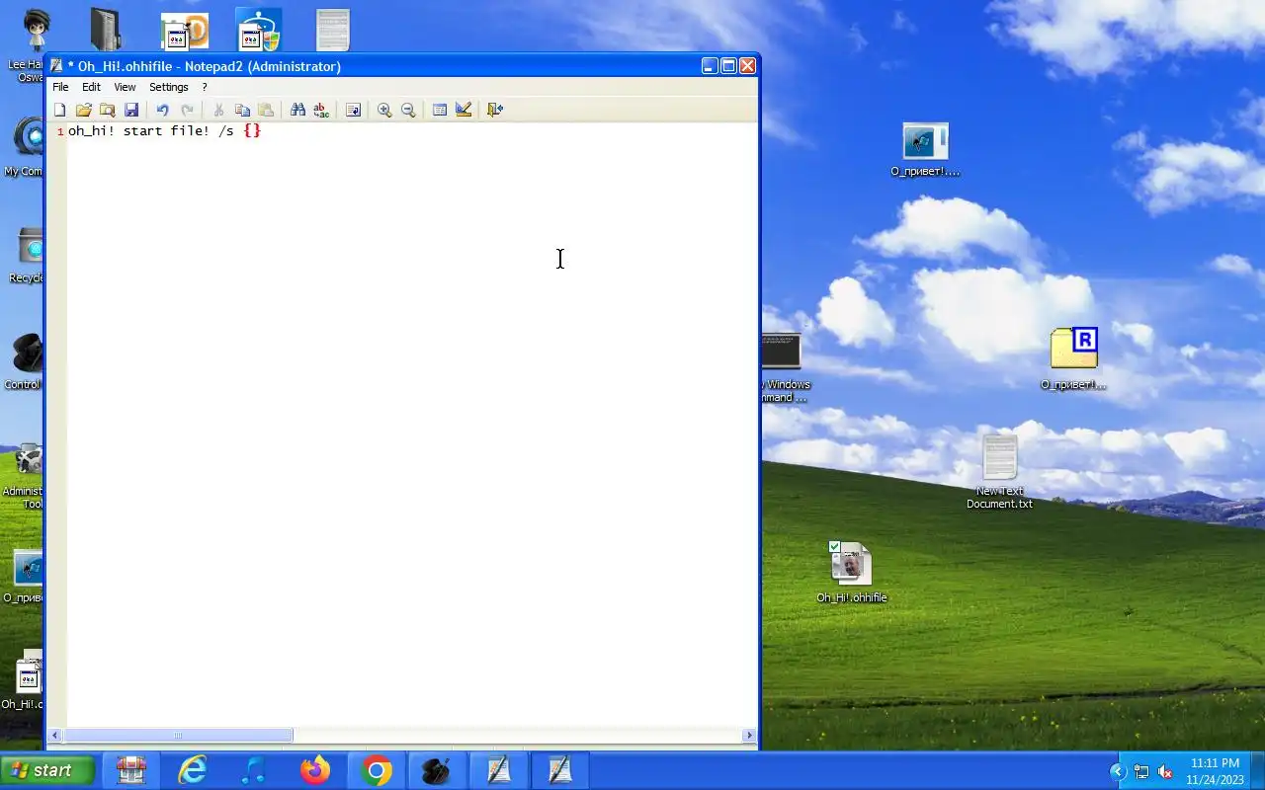Screen dimensions: 1265x790
Task: Open the Settings menu
Action: pos(168,87)
